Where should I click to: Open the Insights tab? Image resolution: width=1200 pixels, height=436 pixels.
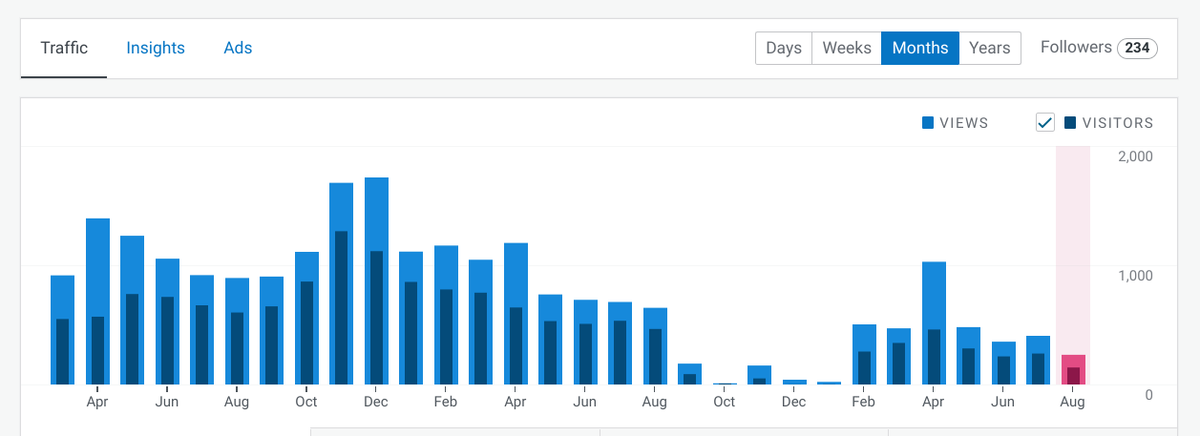click(x=156, y=48)
